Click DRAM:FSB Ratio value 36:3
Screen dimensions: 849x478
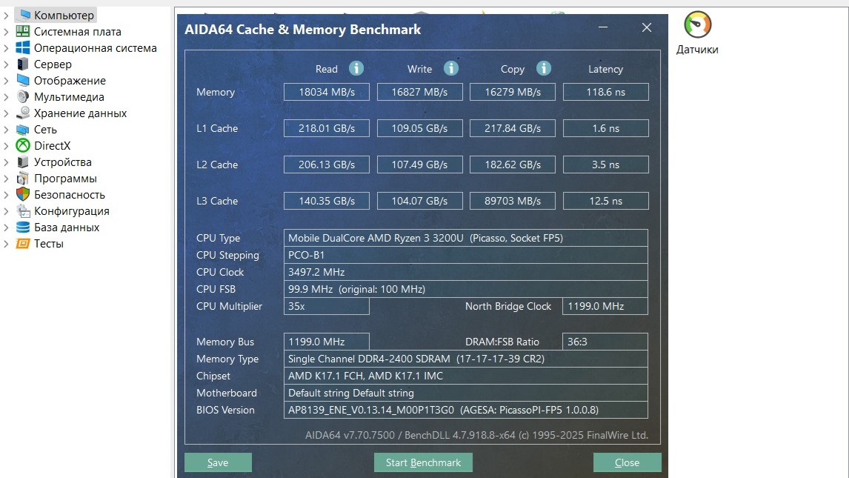click(605, 342)
